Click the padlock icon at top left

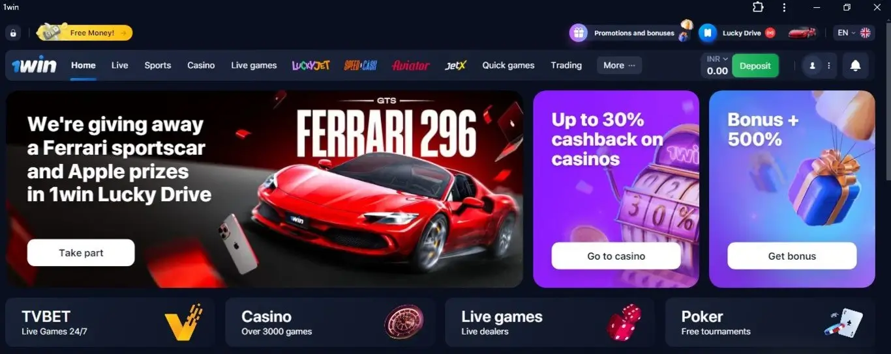pyautogui.click(x=13, y=33)
